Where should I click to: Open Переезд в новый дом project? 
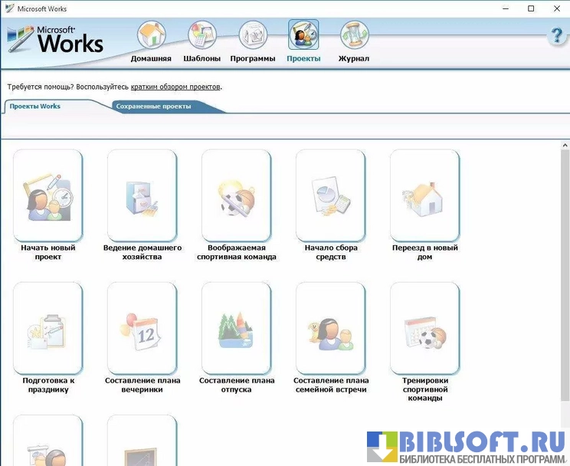pyautogui.click(x=424, y=195)
